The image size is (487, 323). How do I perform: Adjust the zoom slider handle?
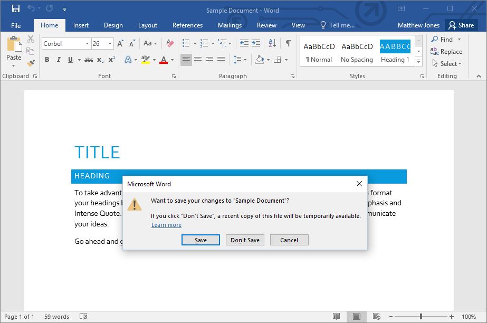click(421, 317)
